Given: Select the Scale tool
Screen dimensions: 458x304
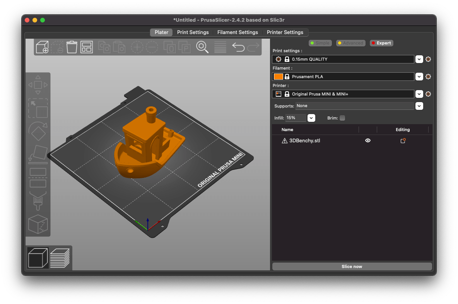Looking at the screenshot, I should click(38, 108).
